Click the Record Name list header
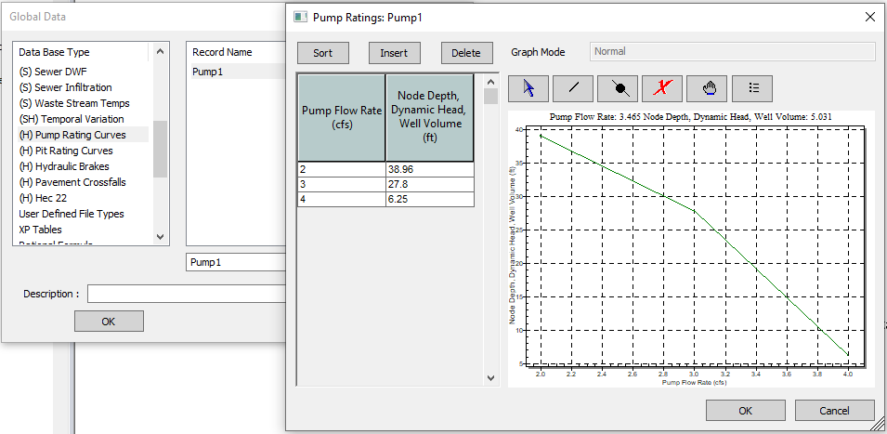Viewport: 887px width, 434px height. click(x=237, y=52)
